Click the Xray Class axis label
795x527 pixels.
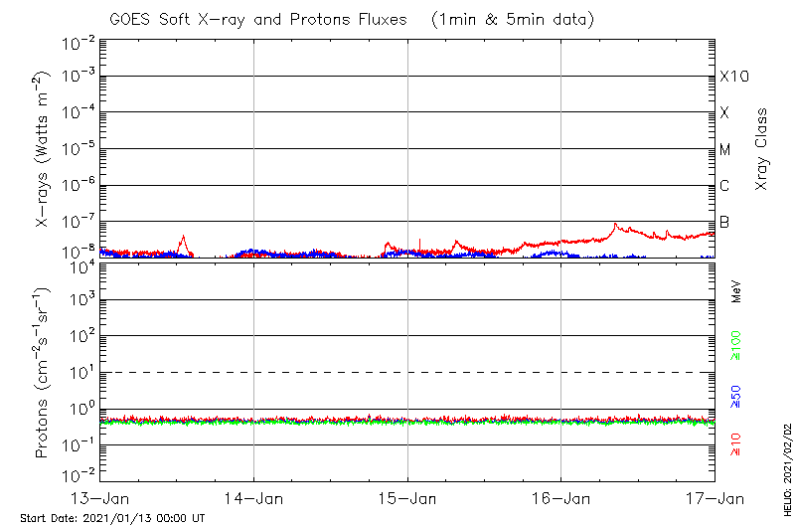[762, 149]
